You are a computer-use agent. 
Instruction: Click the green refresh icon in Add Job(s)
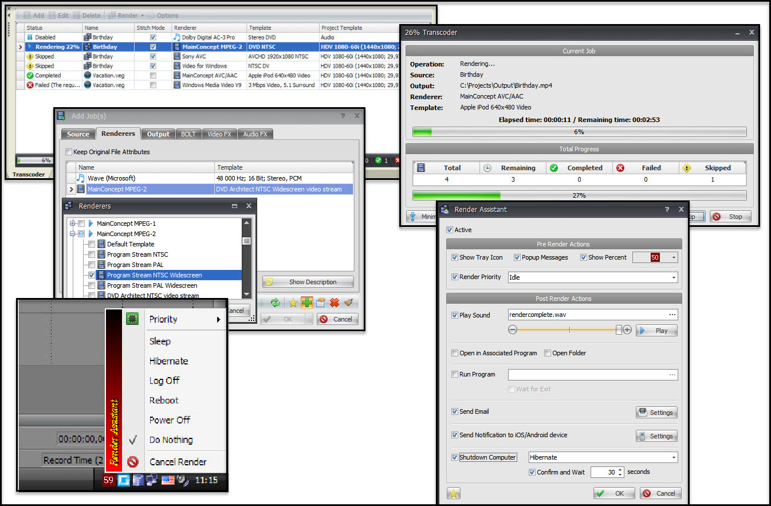coord(276,303)
